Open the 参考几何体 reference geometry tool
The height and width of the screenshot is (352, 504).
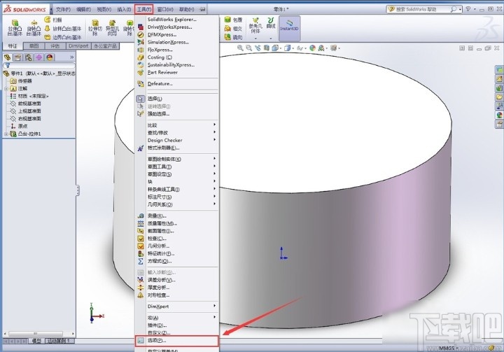(x=255, y=28)
